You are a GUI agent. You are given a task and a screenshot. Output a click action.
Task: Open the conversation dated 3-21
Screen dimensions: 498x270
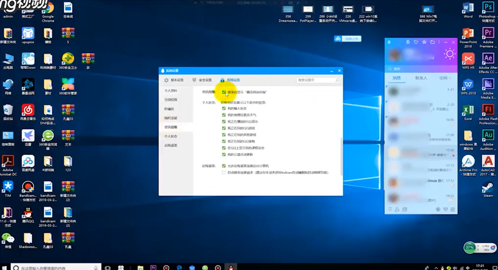point(421,92)
